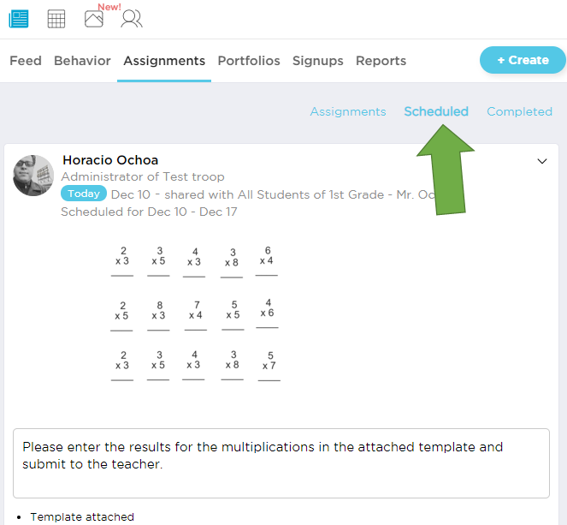The height and width of the screenshot is (525, 567).
Task: View Completed assignments
Action: click(519, 111)
